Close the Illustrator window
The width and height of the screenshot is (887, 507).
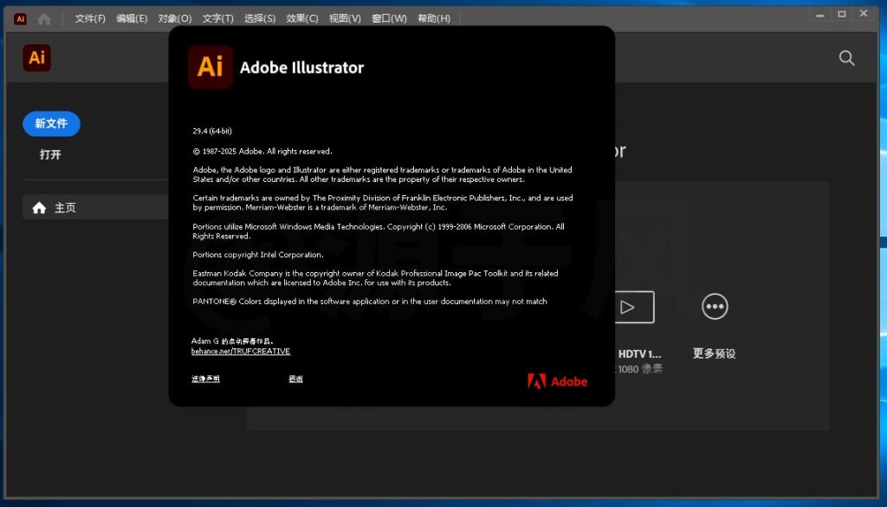tap(864, 14)
